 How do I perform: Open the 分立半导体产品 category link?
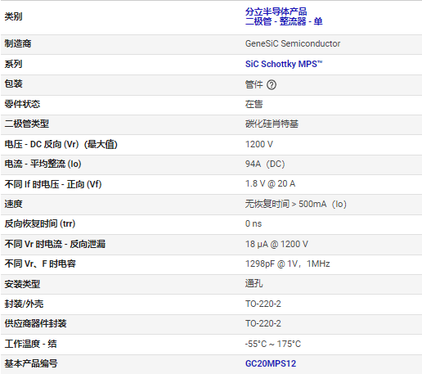click(276, 11)
